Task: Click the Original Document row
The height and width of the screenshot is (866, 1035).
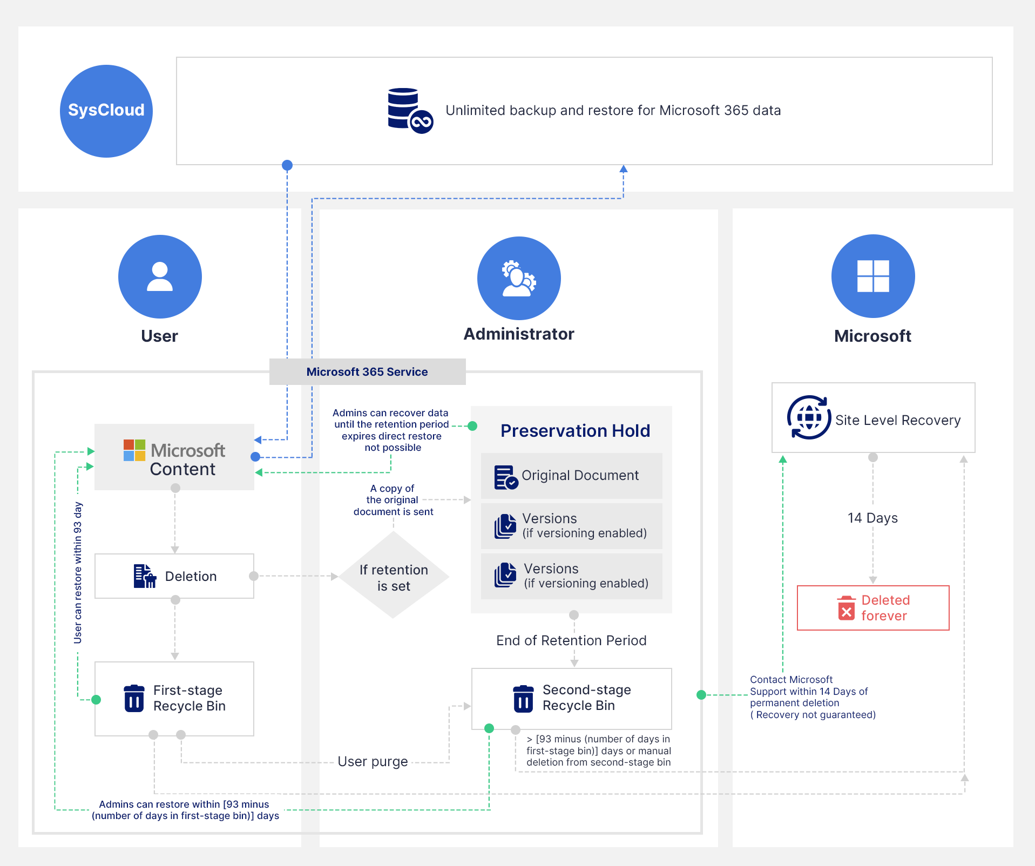Action: pos(572,476)
